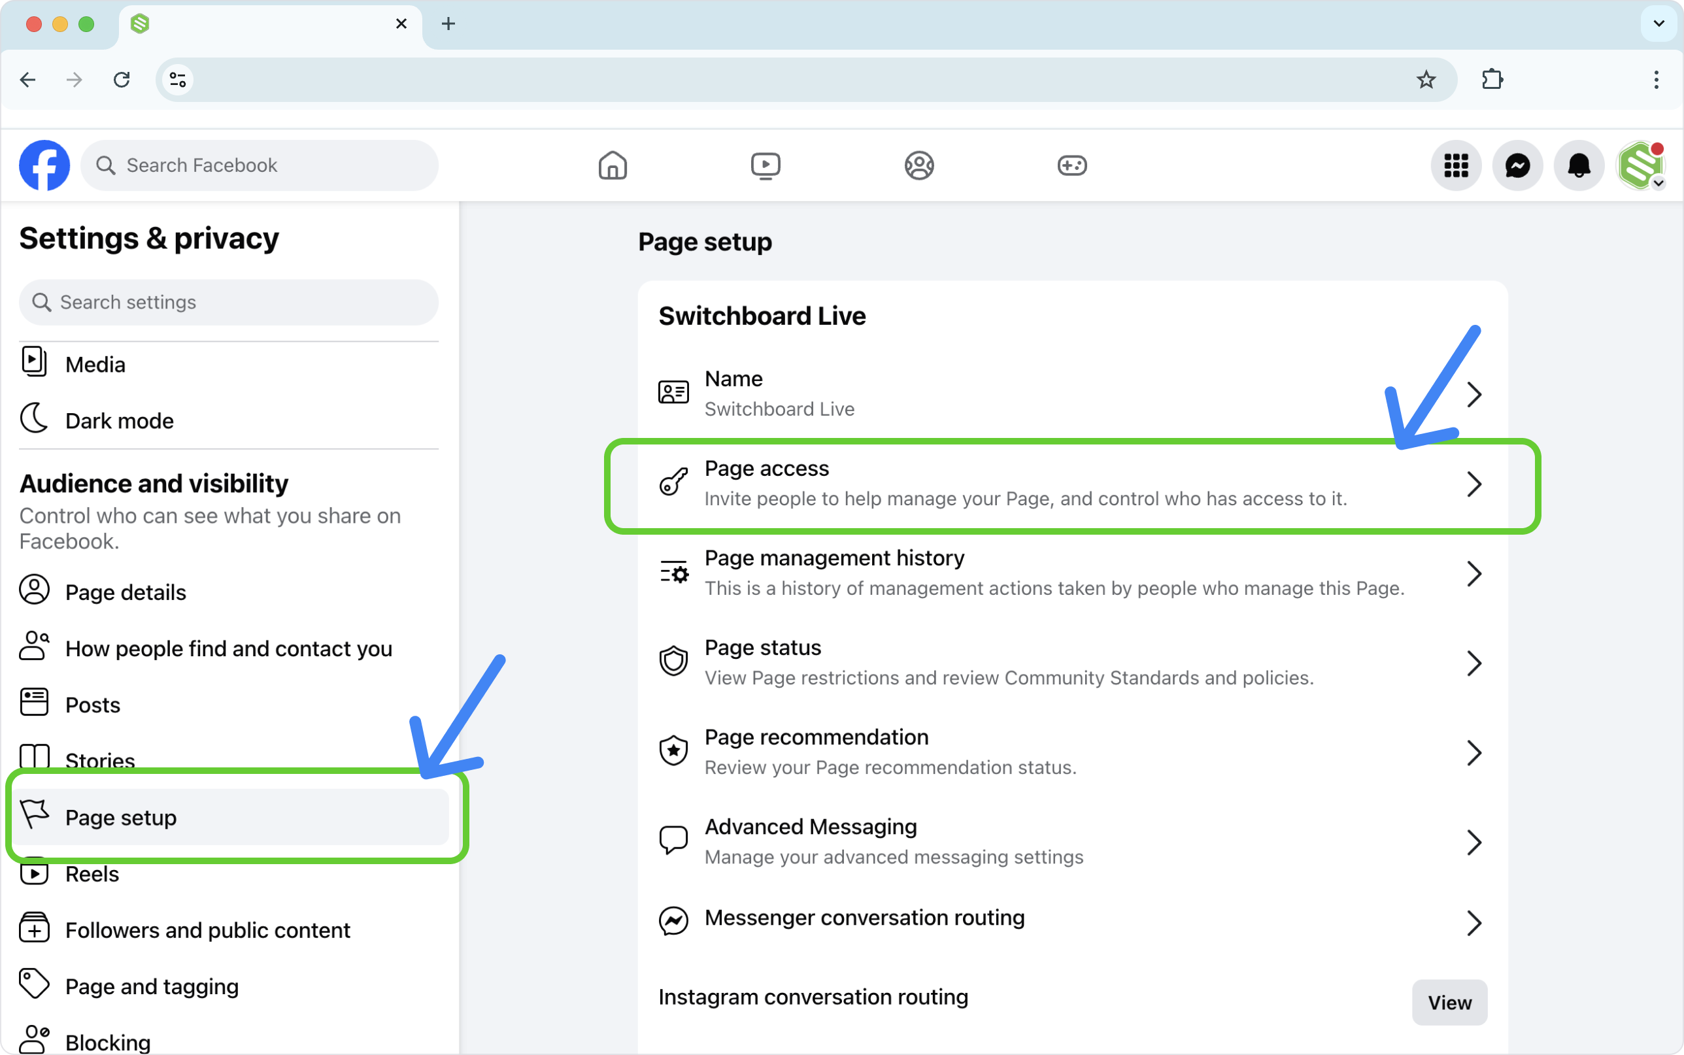Open the Switchboard account profile menu

point(1642,165)
